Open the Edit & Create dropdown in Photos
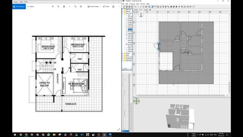Screen dimensions: 243x137 pos(94,6)
